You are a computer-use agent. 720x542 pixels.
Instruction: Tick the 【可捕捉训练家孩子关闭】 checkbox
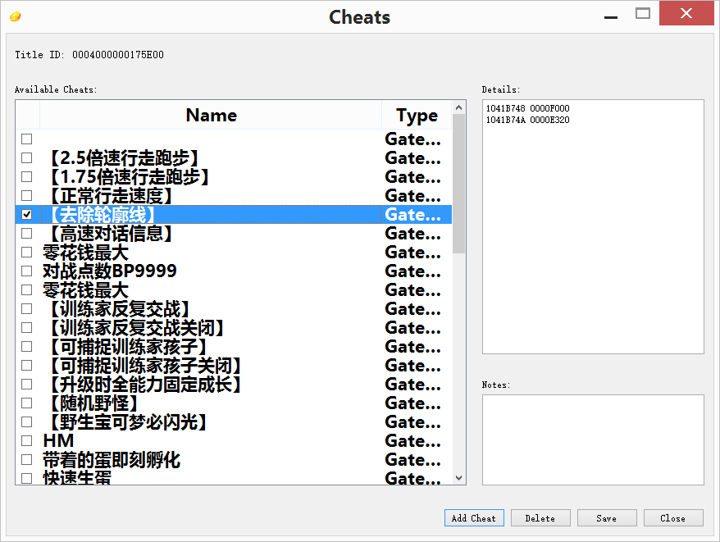26,365
